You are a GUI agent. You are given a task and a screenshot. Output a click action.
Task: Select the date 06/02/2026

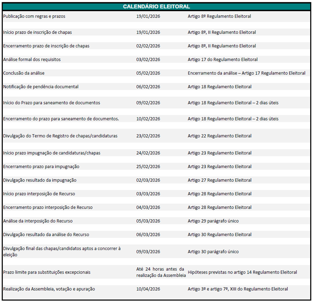click(x=148, y=87)
